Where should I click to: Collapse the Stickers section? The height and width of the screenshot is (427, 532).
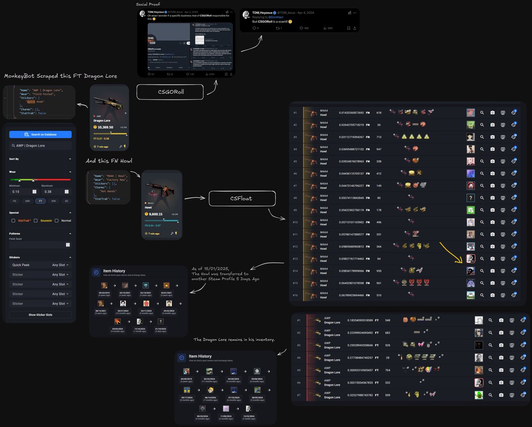click(x=70, y=257)
